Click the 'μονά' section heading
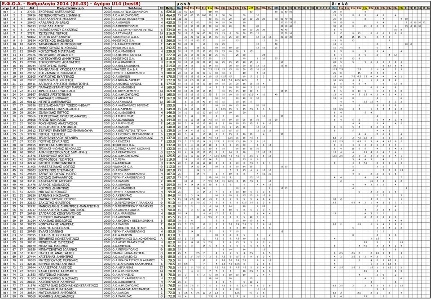 pos(183,4)
